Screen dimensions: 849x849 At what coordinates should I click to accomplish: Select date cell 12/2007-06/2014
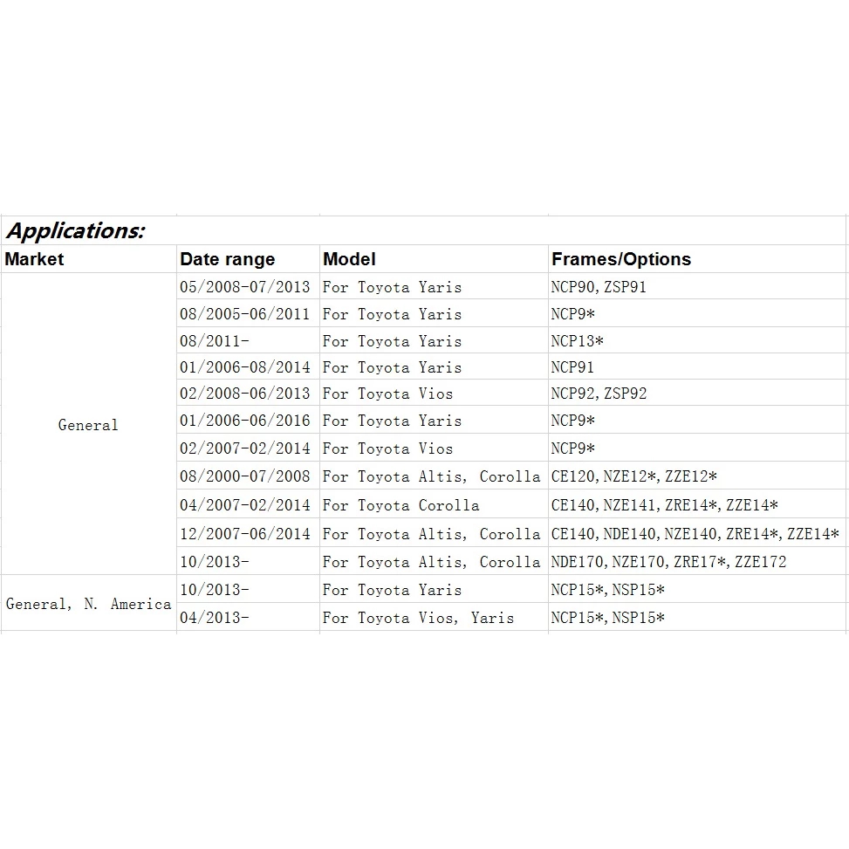tap(248, 533)
